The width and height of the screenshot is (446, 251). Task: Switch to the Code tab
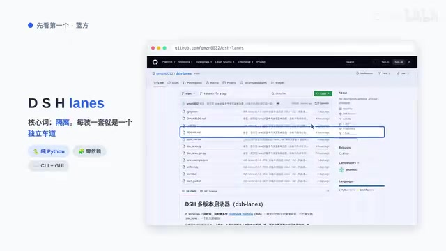click(x=159, y=83)
